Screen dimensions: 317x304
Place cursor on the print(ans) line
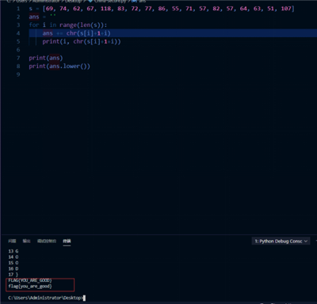click(x=46, y=58)
